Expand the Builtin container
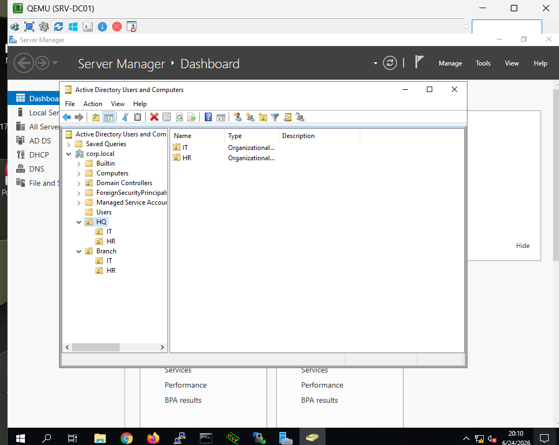Image resolution: width=559 pixels, height=445 pixels. point(79,164)
